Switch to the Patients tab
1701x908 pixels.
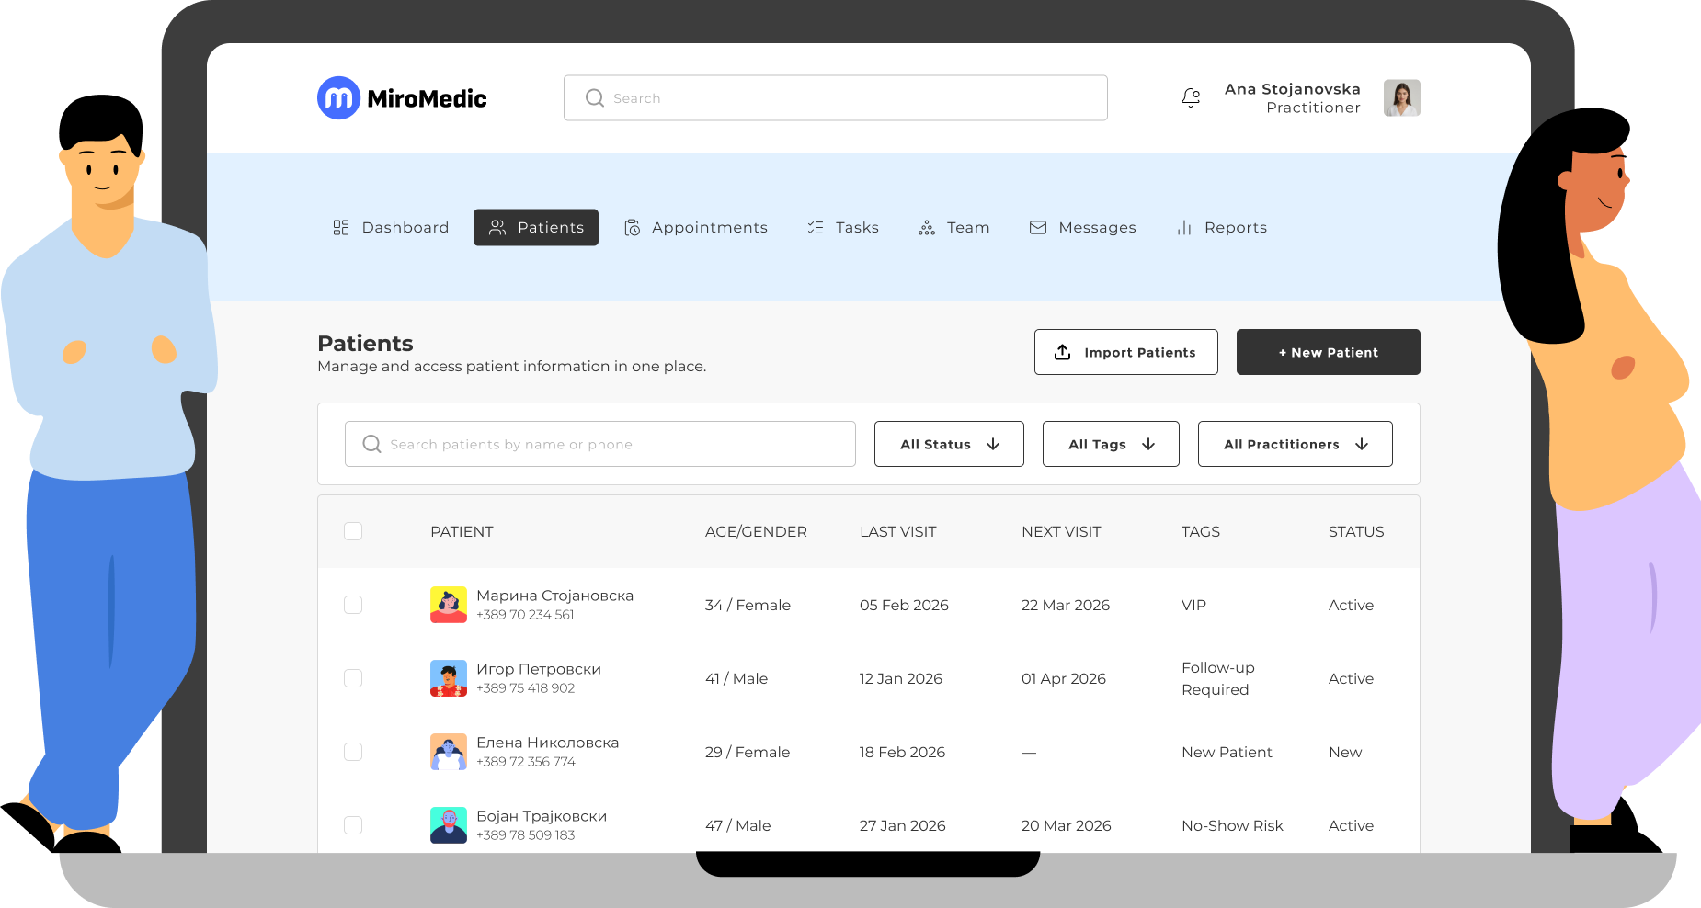pos(536,228)
